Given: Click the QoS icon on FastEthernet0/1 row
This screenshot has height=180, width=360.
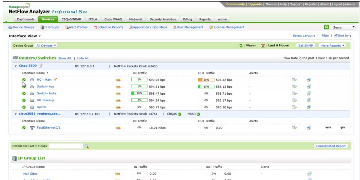Looking at the screenshot, I should click(x=343, y=127).
